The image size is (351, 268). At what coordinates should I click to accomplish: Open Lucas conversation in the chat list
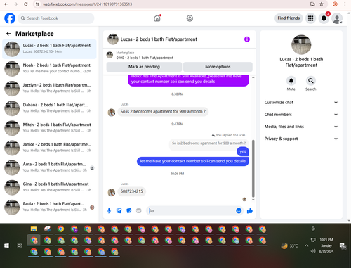(x=49, y=49)
